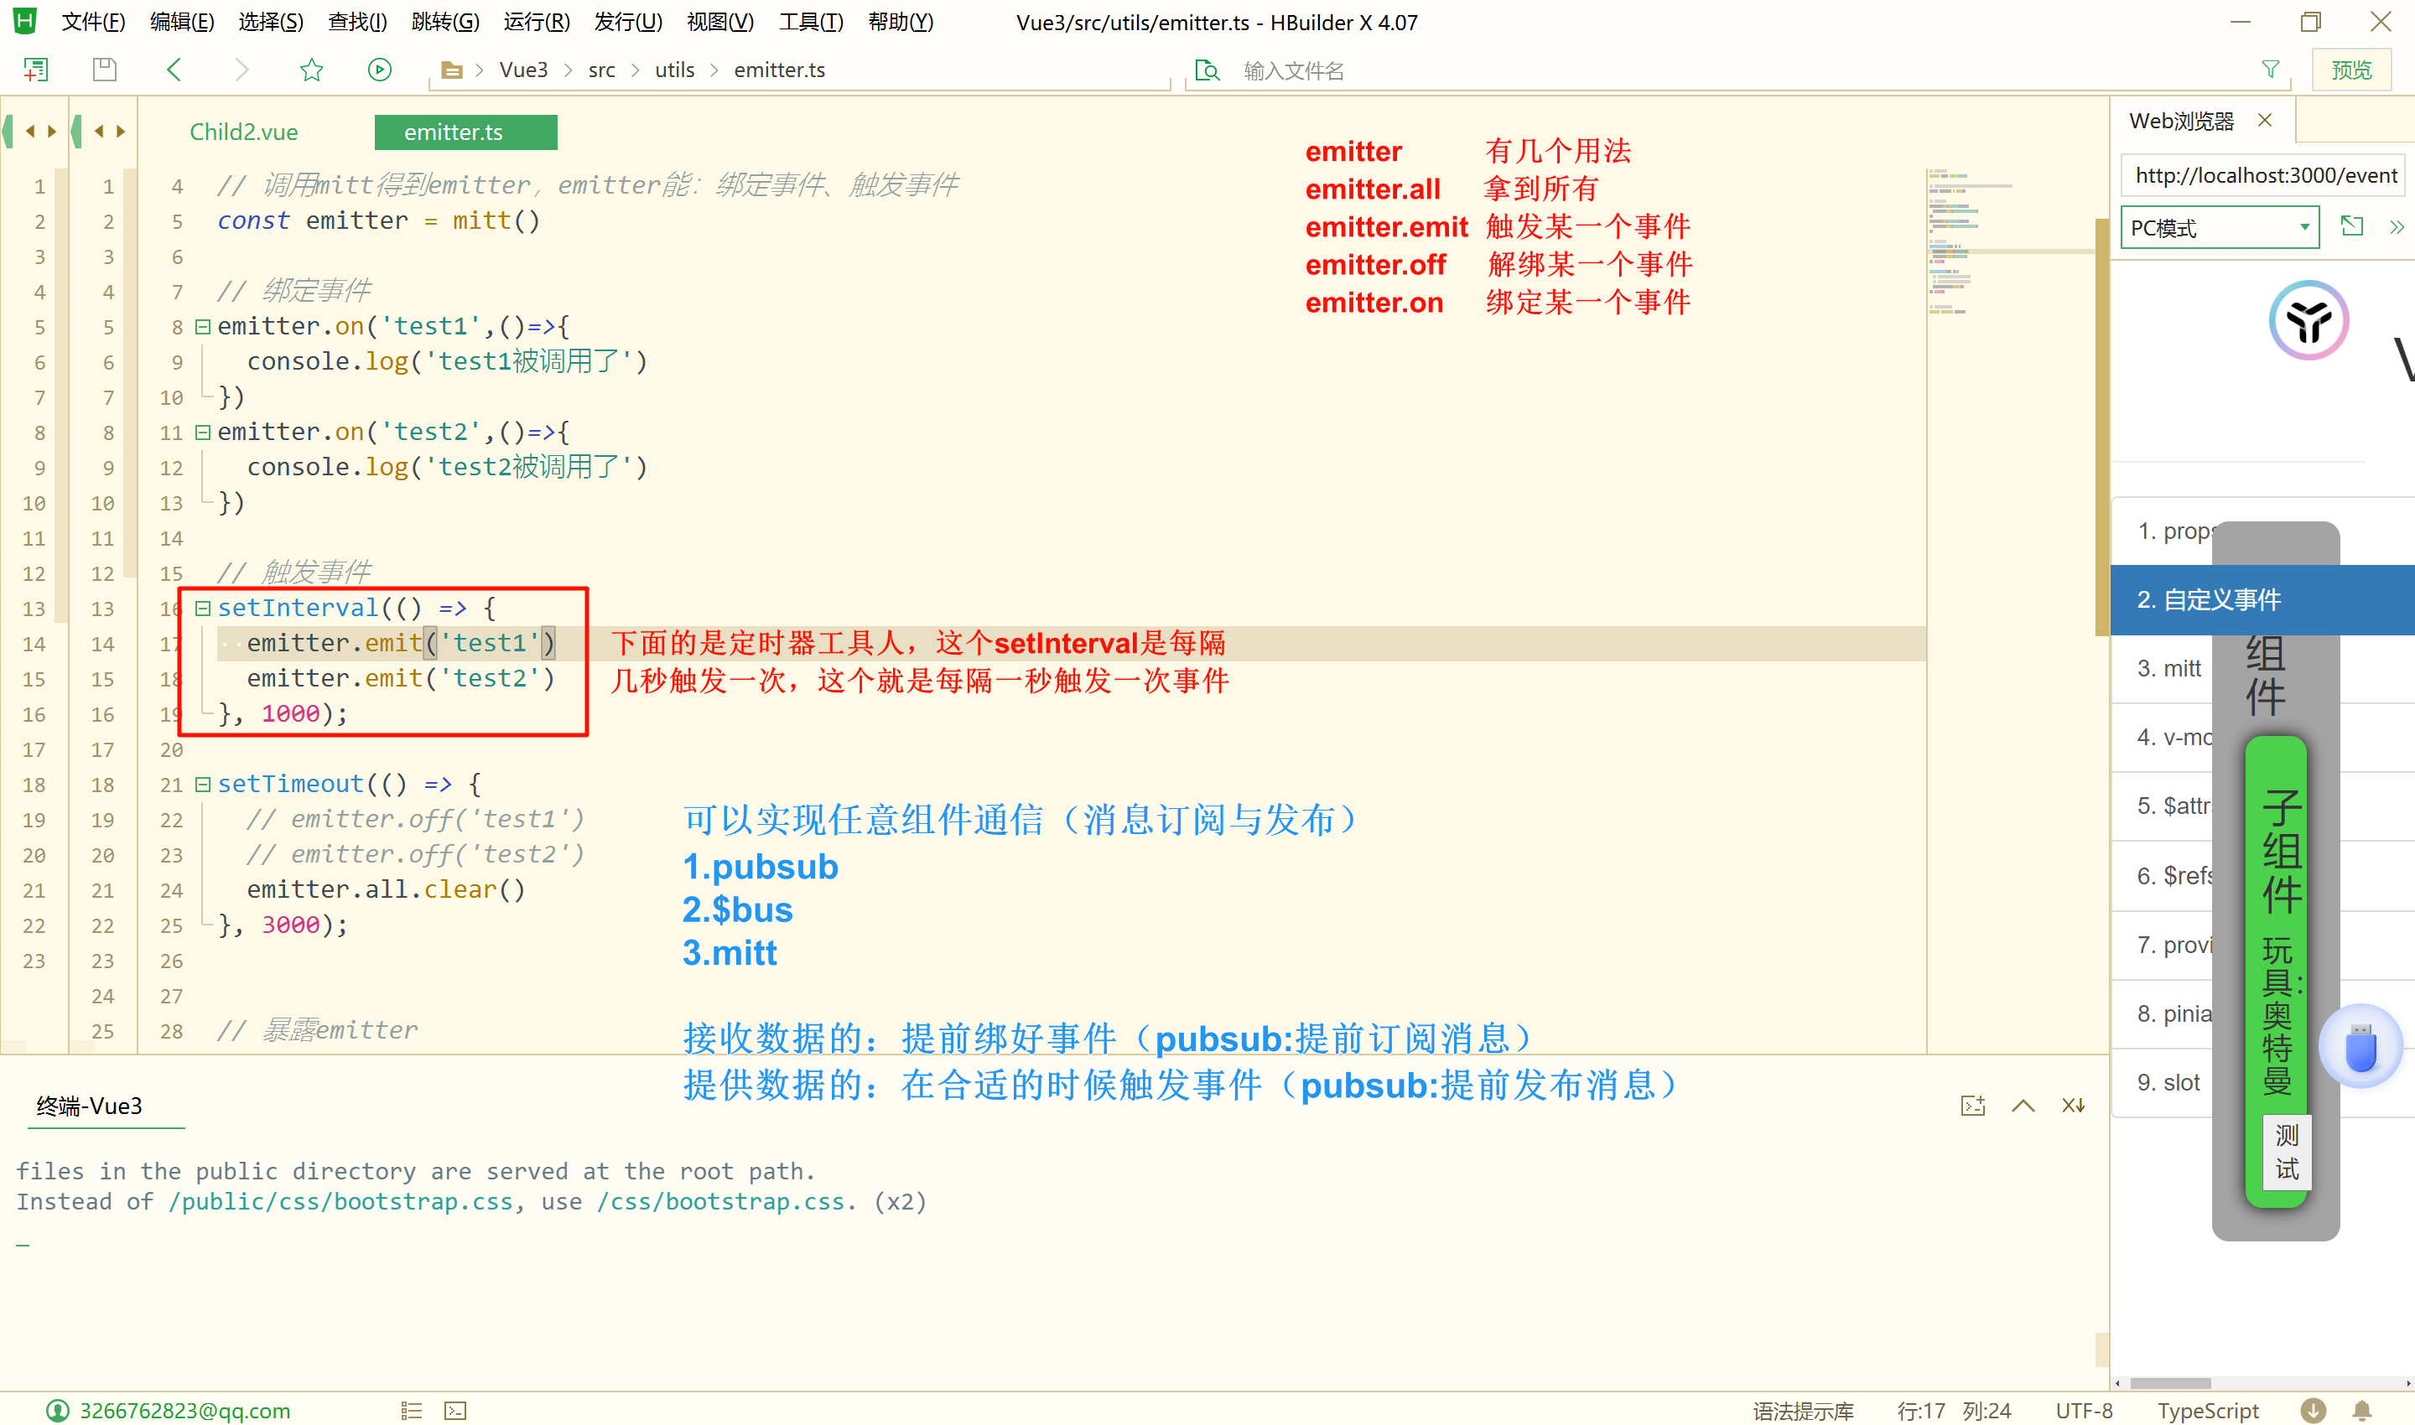Click the browser rotate screen icon

[2351, 226]
